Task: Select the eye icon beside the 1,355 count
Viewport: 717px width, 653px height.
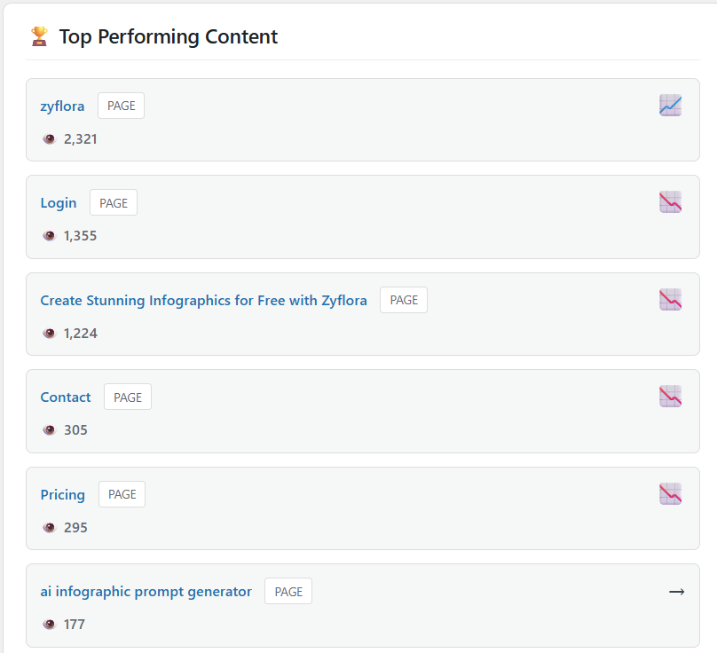Action: pyautogui.click(x=49, y=235)
